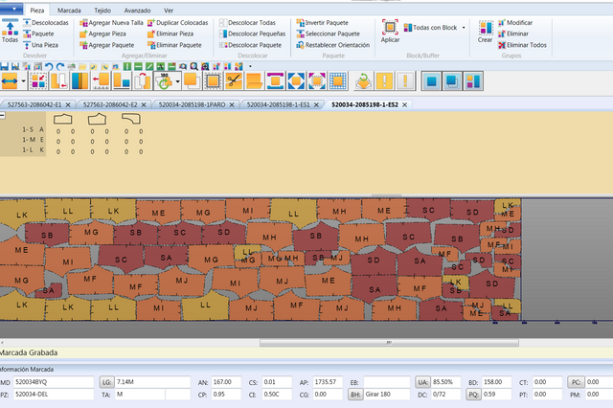Click the Crear groups icon

point(485,31)
